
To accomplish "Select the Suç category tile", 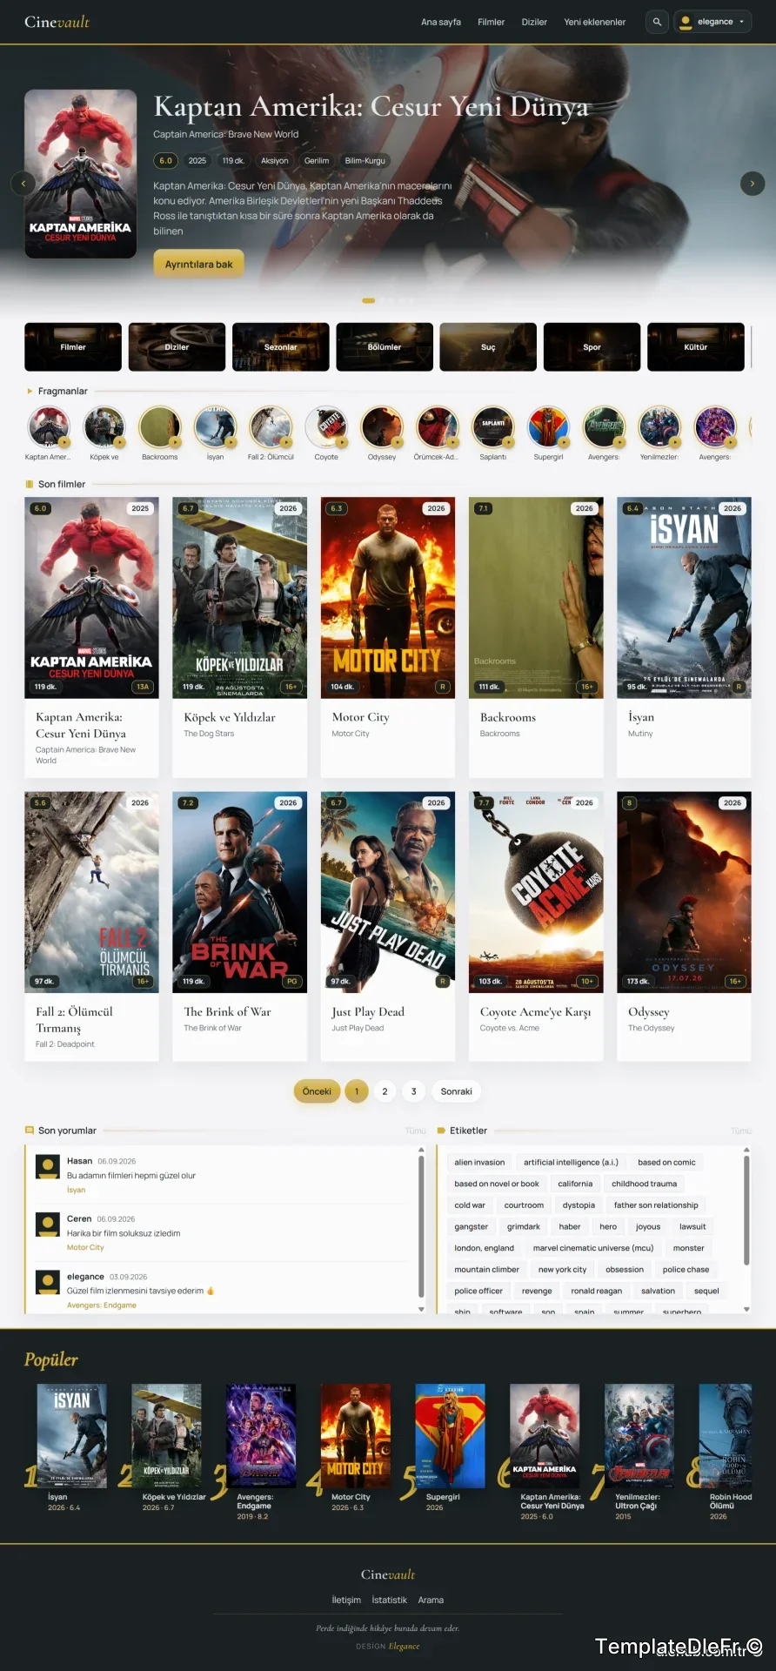I will pyautogui.click(x=488, y=347).
